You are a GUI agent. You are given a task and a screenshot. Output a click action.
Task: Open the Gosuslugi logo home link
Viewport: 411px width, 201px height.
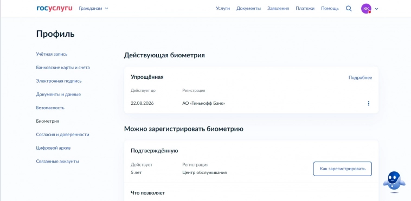point(54,8)
